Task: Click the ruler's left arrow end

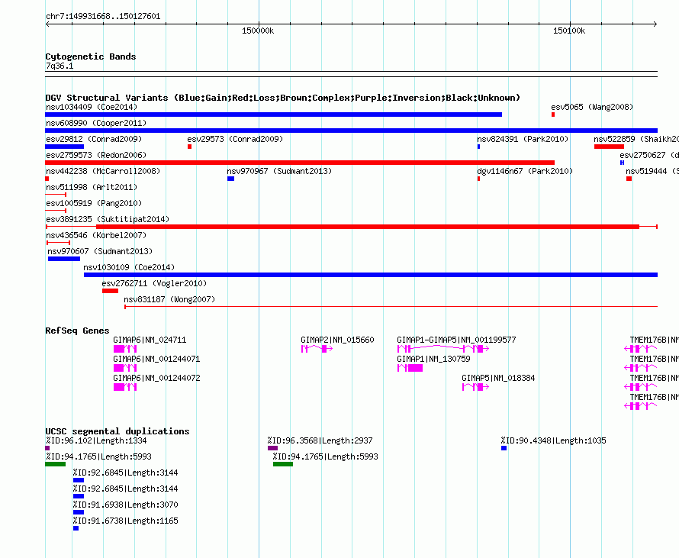Action: pos(47,24)
